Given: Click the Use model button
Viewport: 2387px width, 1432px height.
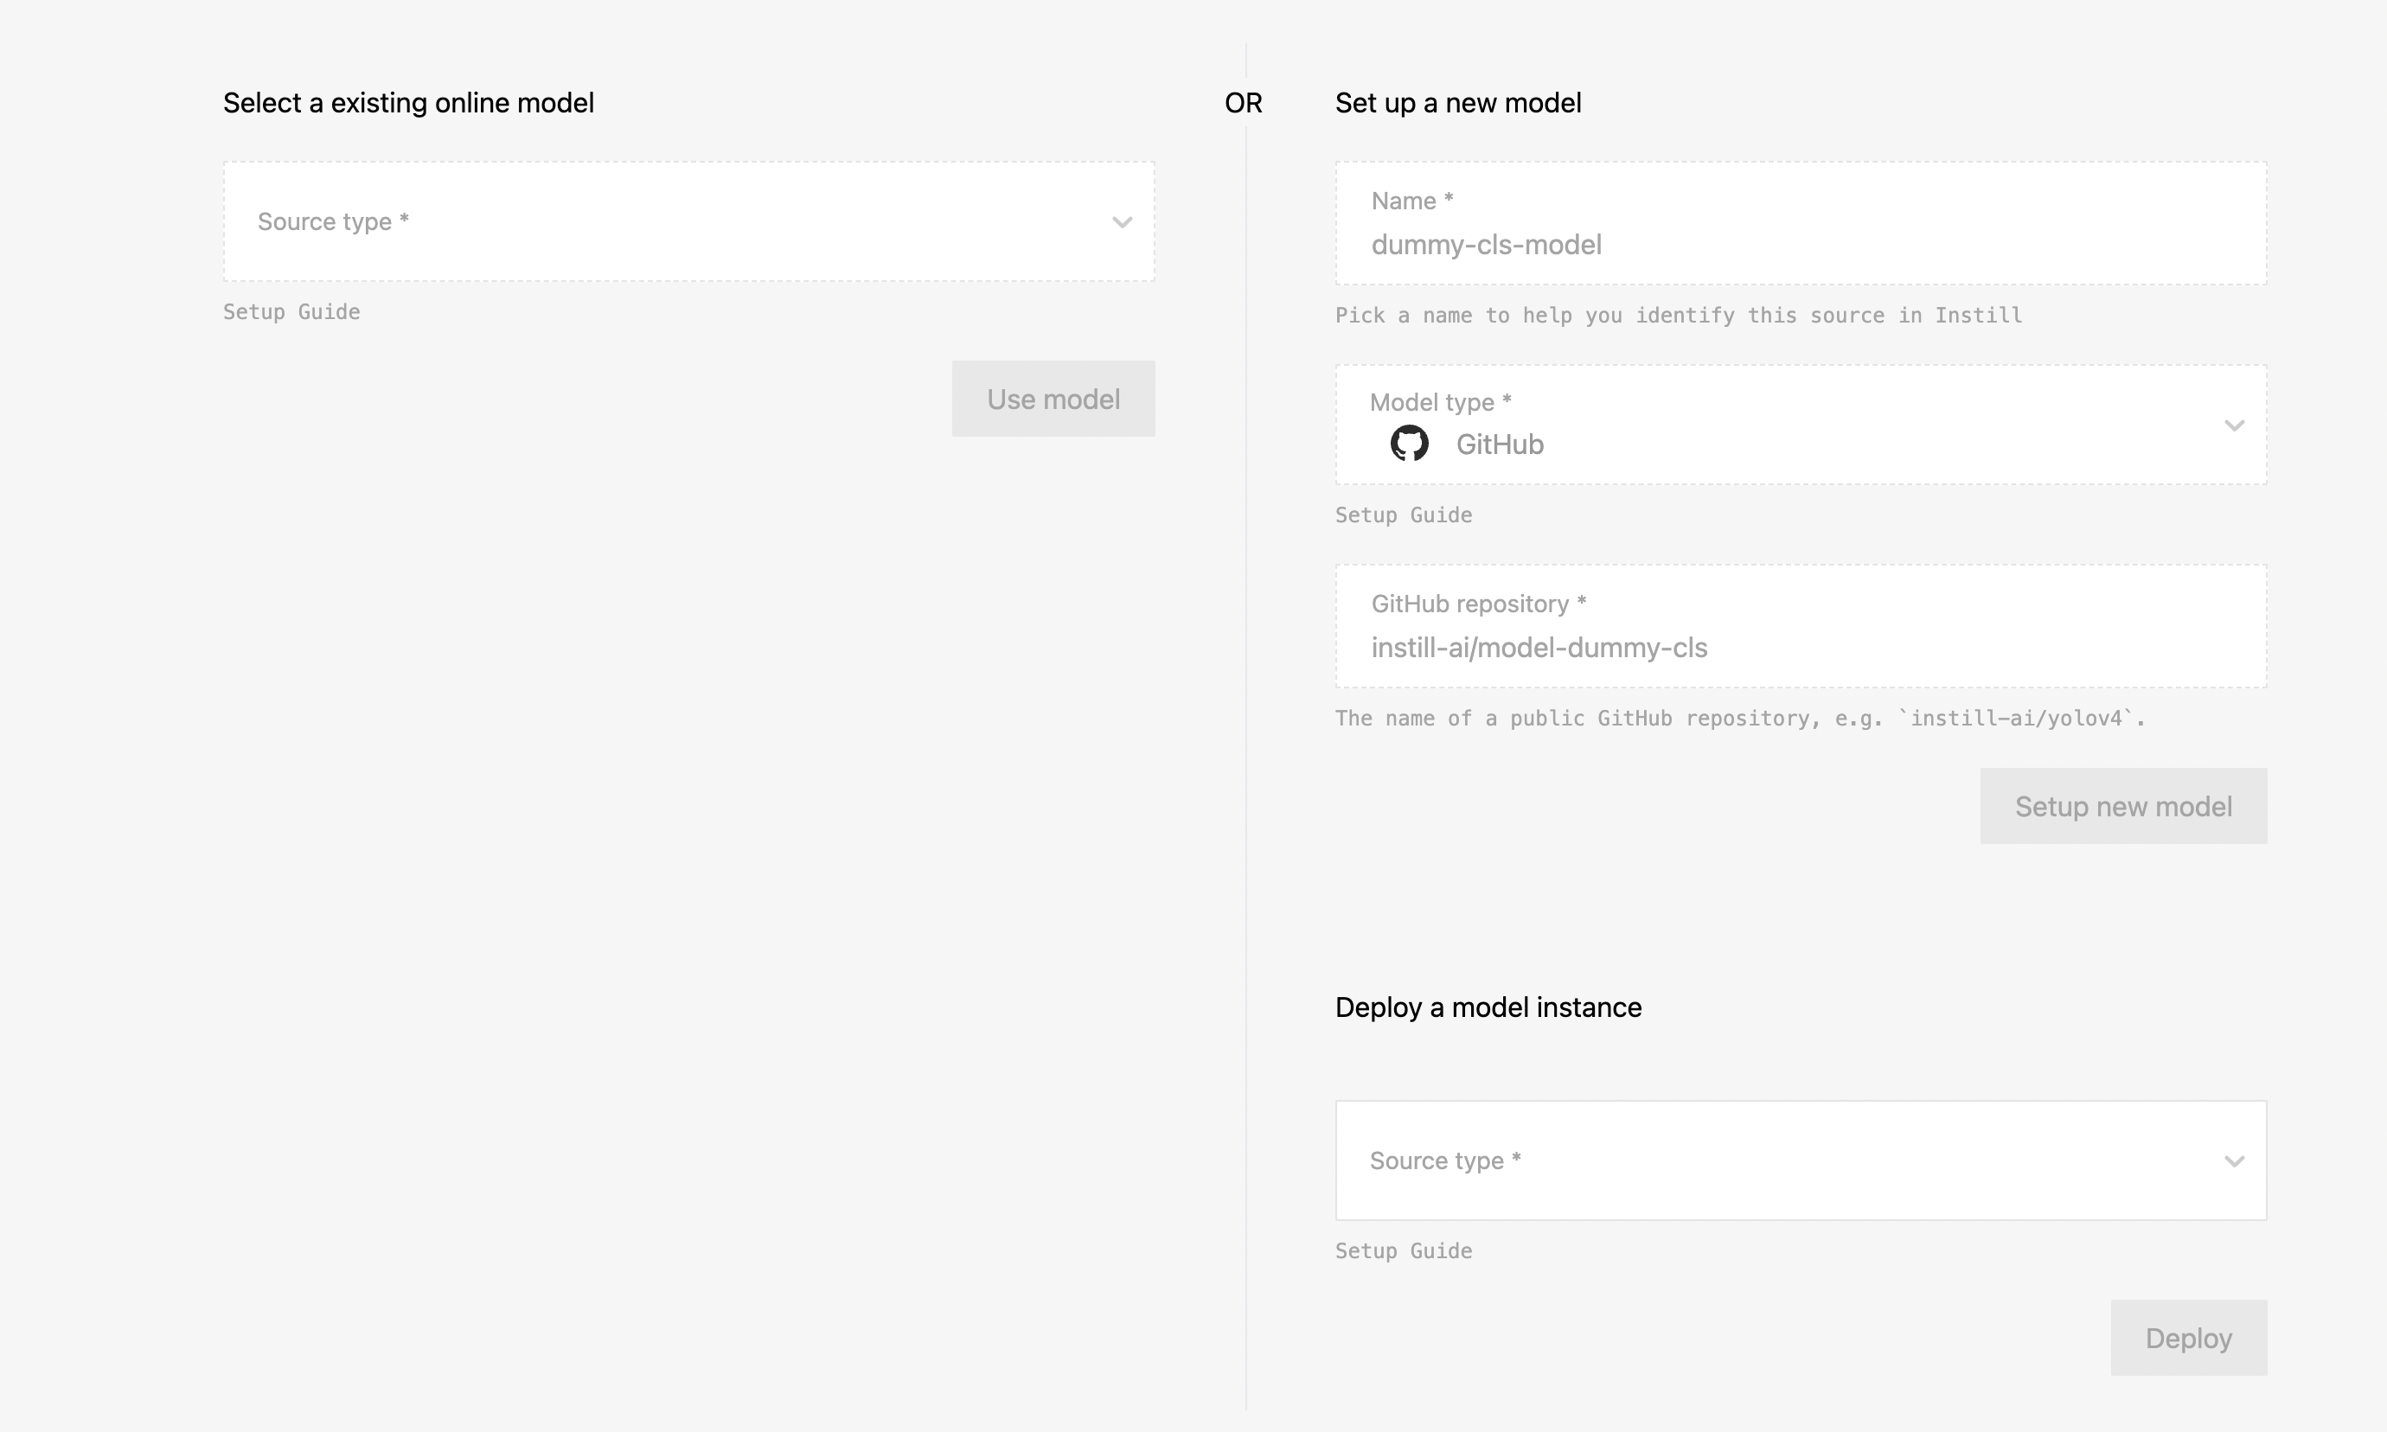Looking at the screenshot, I should (x=1053, y=399).
